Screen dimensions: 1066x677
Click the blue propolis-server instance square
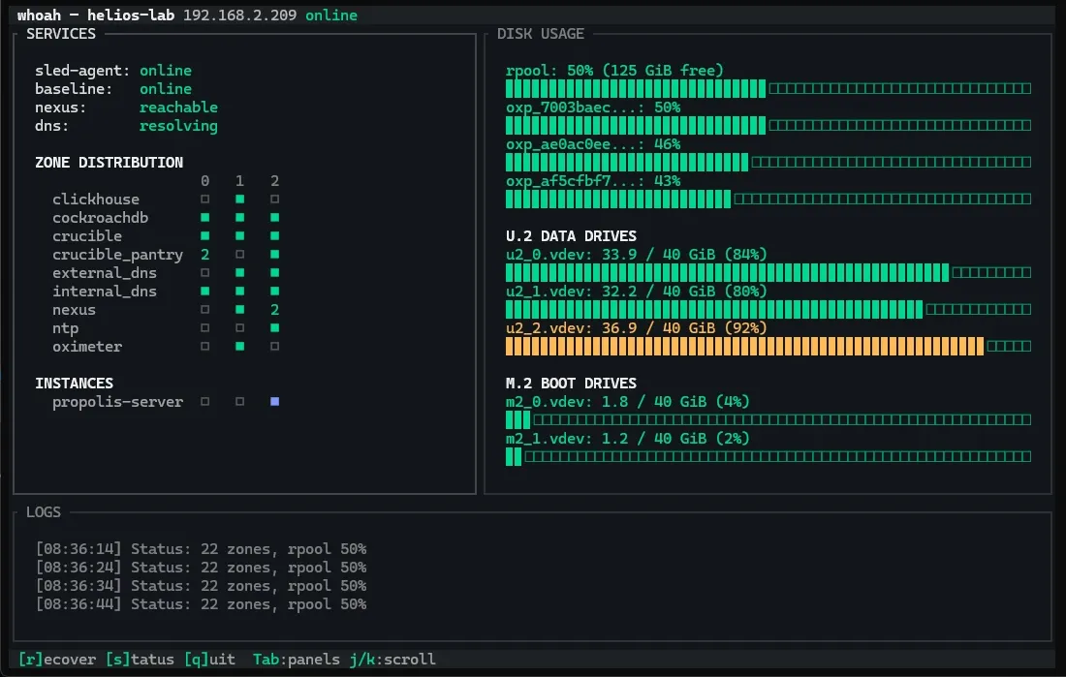[x=275, y=402]
